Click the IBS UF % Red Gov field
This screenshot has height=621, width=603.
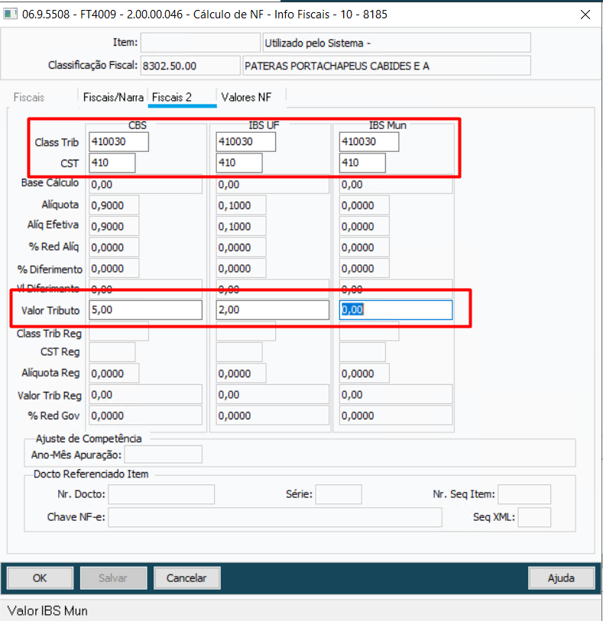coord(273,415)
